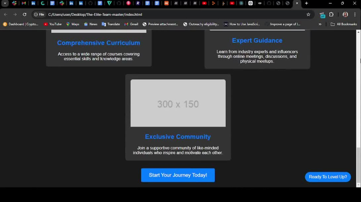Viewport: 361px width, 202px height.
Task: Open the Maps bookmark
Action: pyautogui.click(x=73, y=24)
